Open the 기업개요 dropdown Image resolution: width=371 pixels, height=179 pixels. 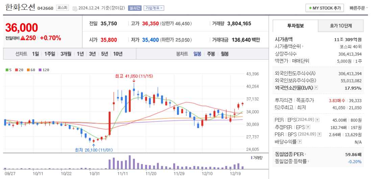point(154,8)
